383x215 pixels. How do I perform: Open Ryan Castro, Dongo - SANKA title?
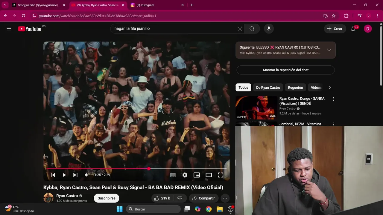302,101
